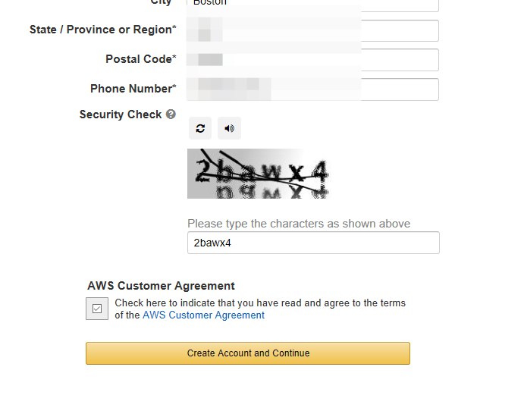Image resolution: width=524 pixels, height=414 pixels.
Task: Click the 'Please type the characters' hint text
Action: 299,224
